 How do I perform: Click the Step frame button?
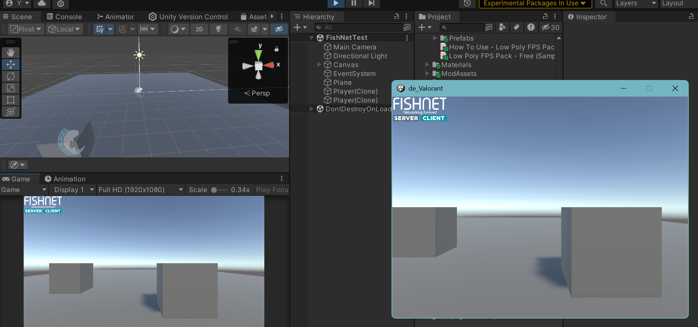pos(371,3)
